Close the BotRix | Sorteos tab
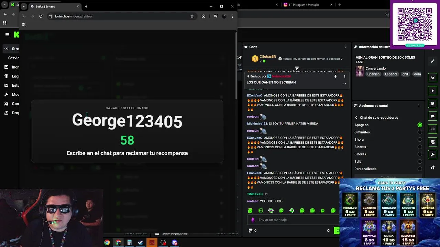 click(78, 7)
